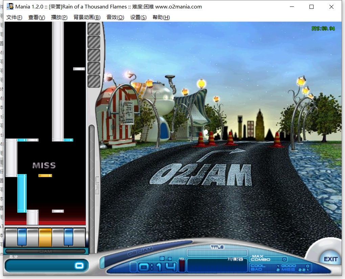Click the MISS judgment text in lanes
345x279 pixels.
click(x=44, y=165)
